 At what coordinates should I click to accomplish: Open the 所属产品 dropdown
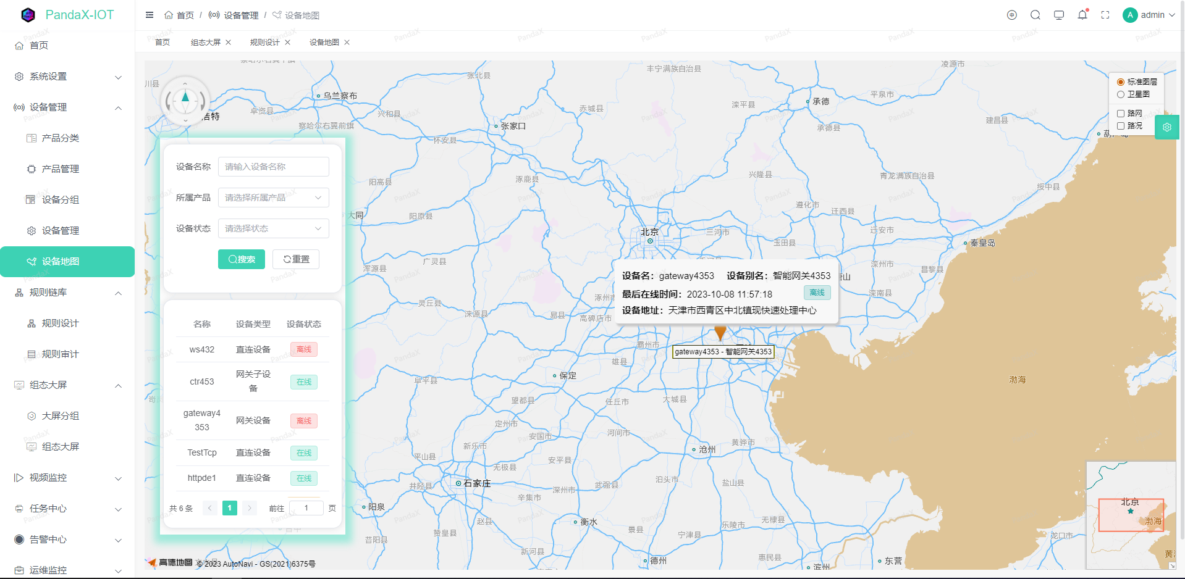[273, 198]
